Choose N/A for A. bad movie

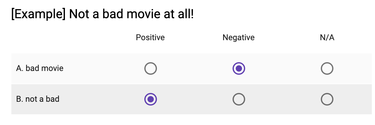pos(327,69)
